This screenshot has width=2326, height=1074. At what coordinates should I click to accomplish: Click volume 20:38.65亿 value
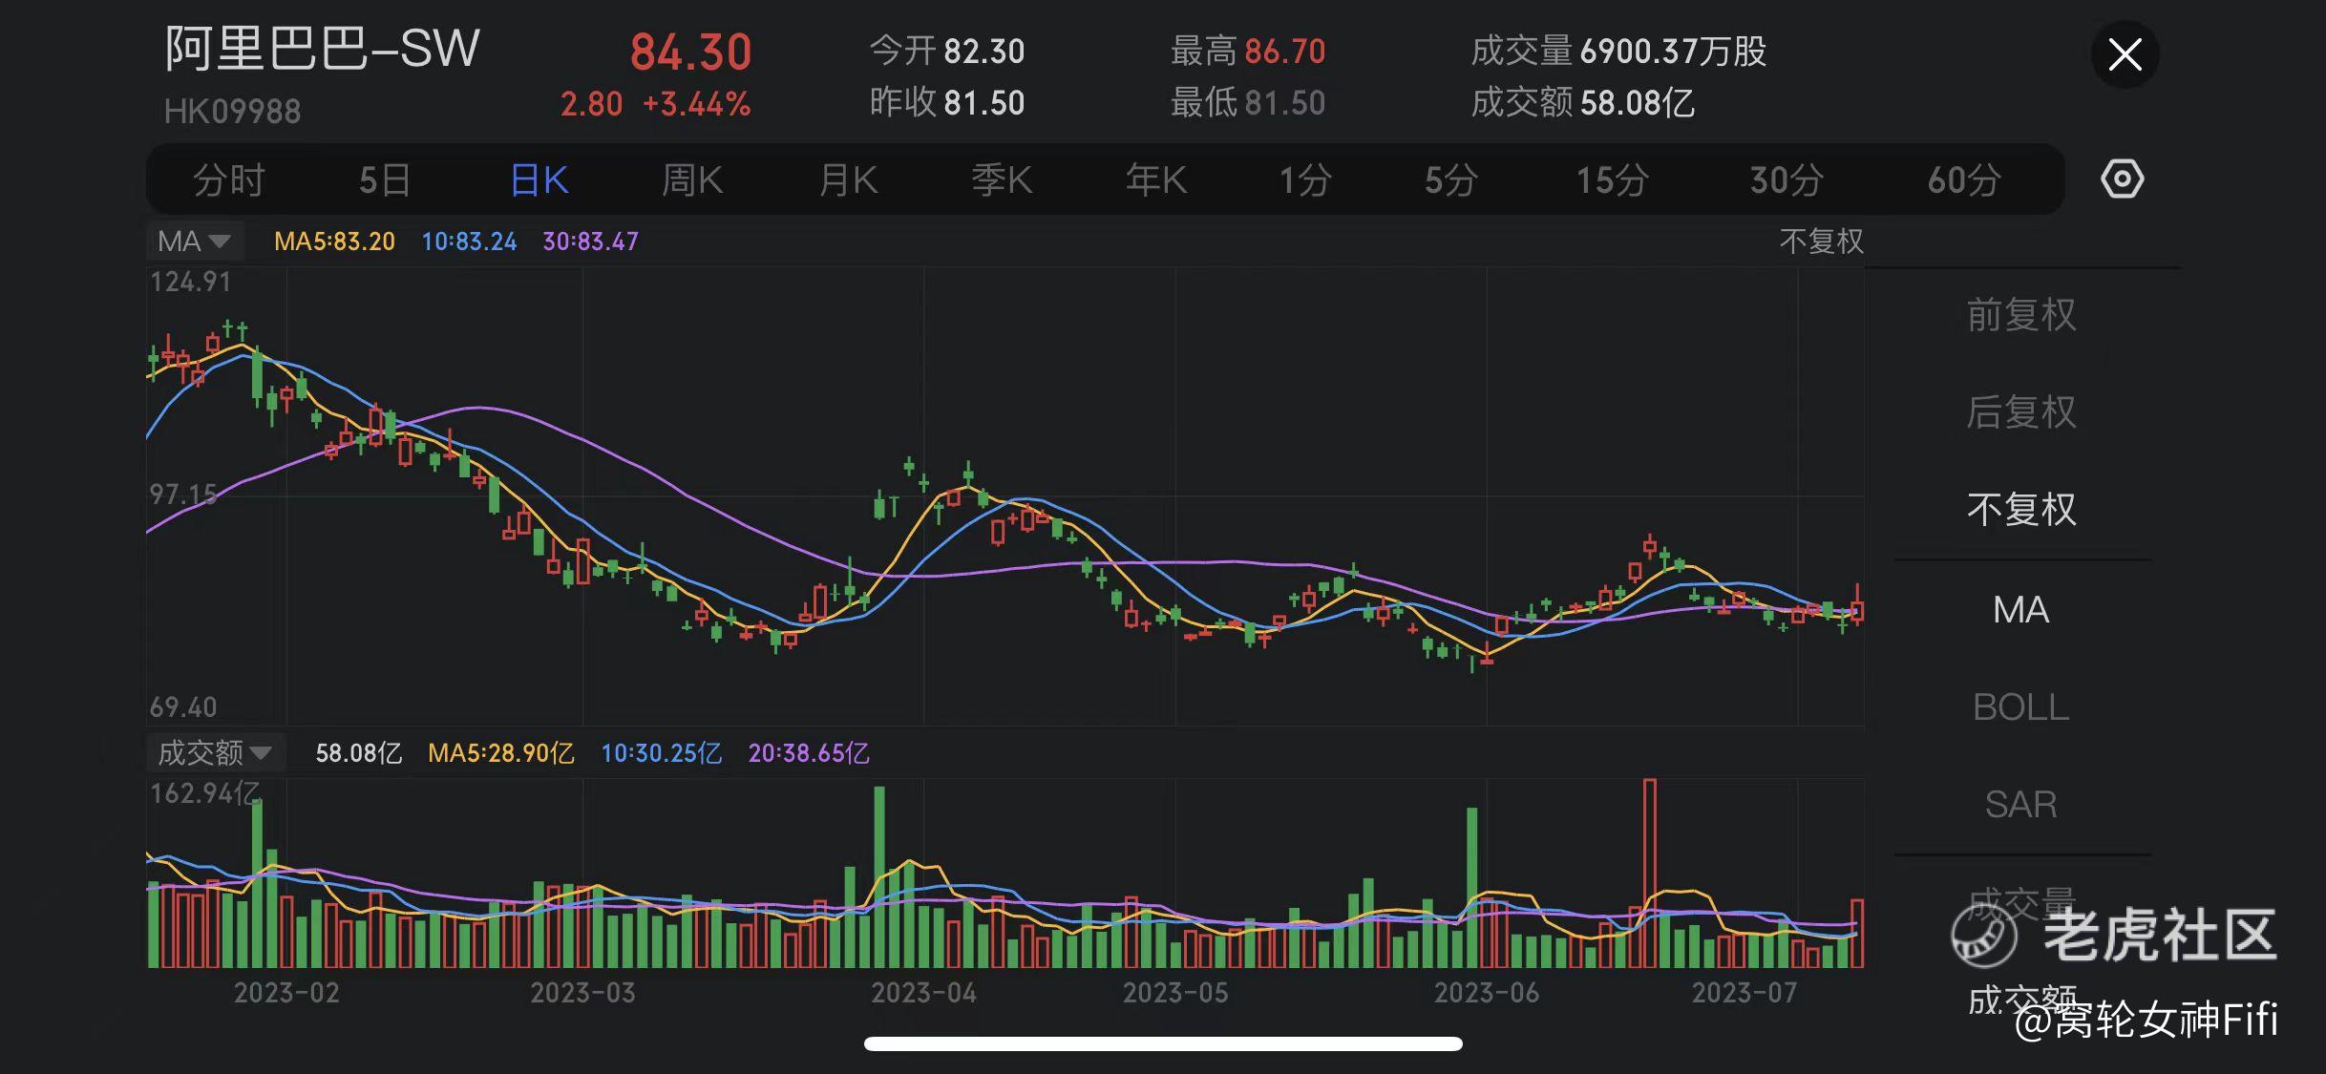[x=809, y=753]
